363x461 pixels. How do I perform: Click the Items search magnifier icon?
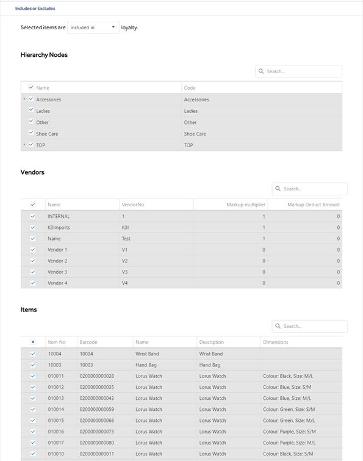pyautogui.click(x=278, y=326)
